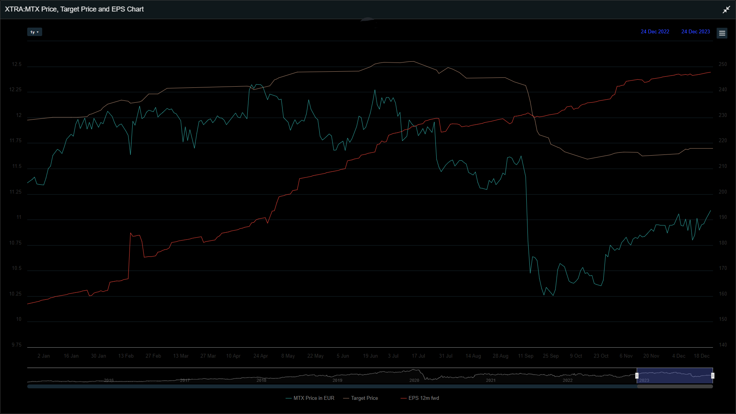Viewport: 736px width, 414px height.
Task: Click the left navigator range handle
Action: [x=637, y=376]
